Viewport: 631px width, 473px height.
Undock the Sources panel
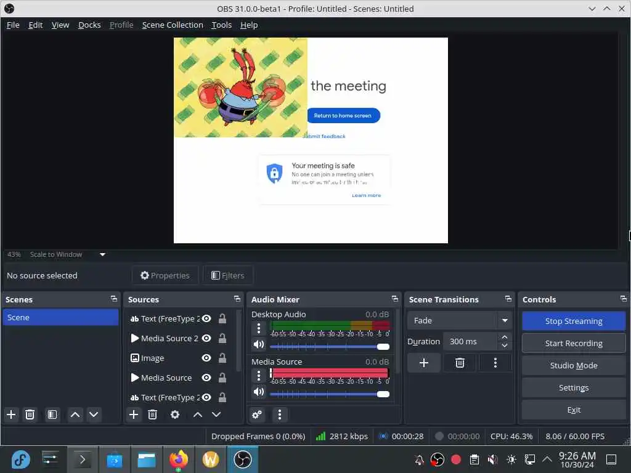[237, 299]
